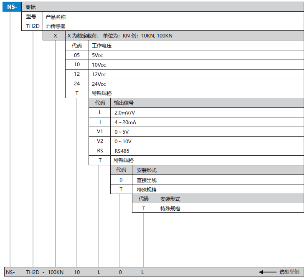Click the 选型举例 label at bottom right
This screenshot has width=307, height=279.
pos(289,272)
